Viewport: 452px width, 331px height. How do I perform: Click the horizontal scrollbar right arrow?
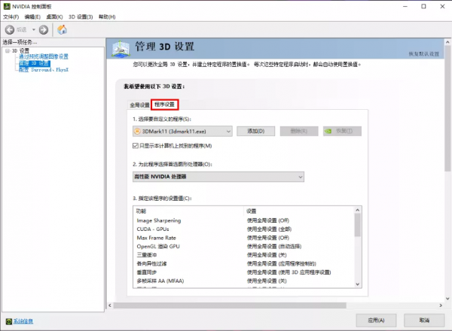(441, 305)
